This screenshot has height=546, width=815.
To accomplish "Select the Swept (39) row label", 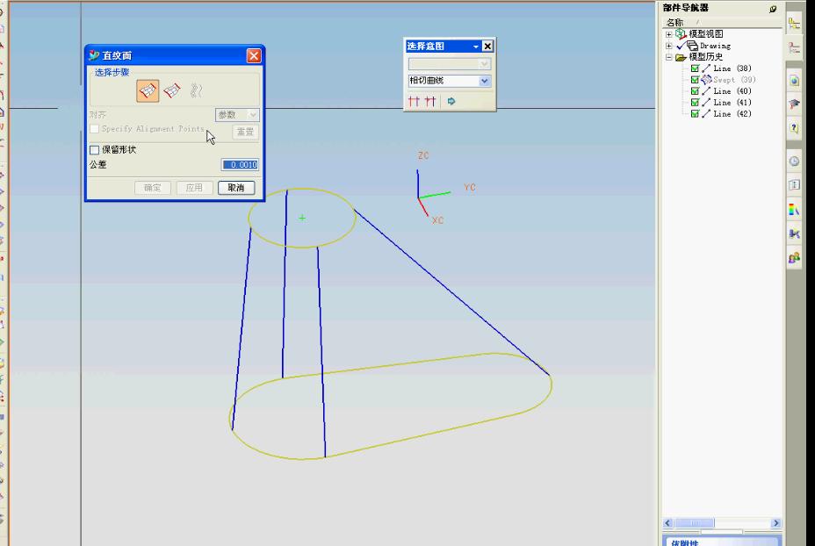I will 734,80.
